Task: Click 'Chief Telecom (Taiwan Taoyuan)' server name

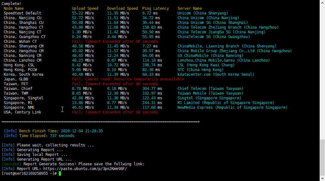Action: click(210, 89)
